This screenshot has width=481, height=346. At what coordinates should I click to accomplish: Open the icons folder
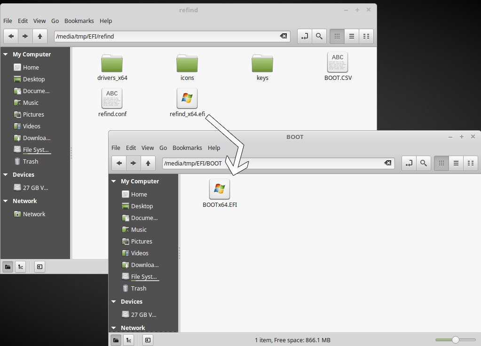tap(187, 68)
